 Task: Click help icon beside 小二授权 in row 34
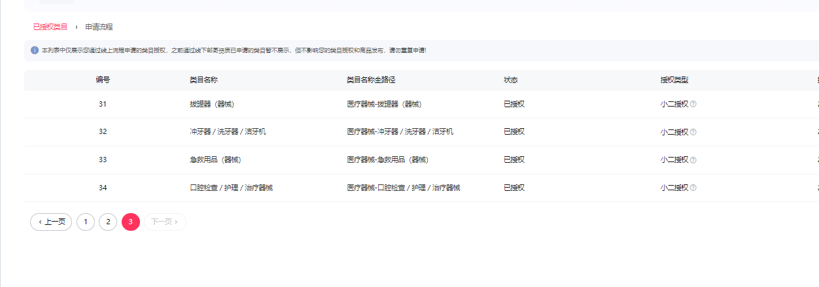[x=693, y=188]
